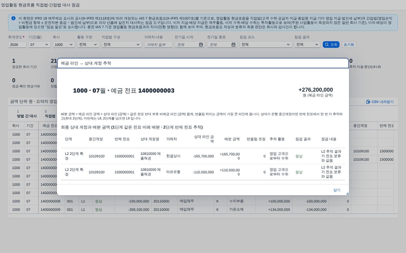The height and width of the screenshot is (253, 406).
Task: Click the 거래처·내용 input field
Action: click(158, 44)
